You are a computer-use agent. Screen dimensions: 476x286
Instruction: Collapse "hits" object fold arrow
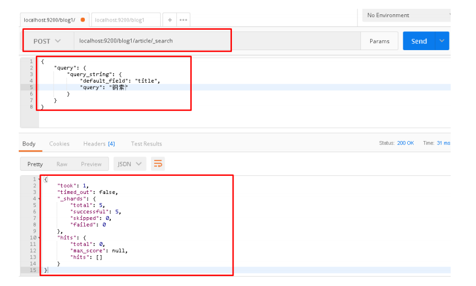click(x=39, y=238)
